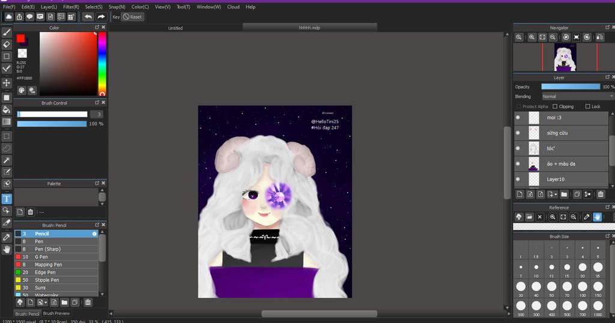Viewport: 615px width, 323px height.
Task: Click the red foreground color swatch
Action: pos(20,38)
